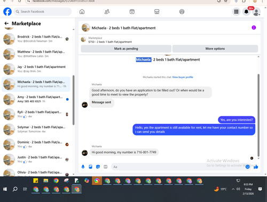Screen dimensions: 267x202
Task: Show hidden tray icons chevron
Action: click(233, 189)
